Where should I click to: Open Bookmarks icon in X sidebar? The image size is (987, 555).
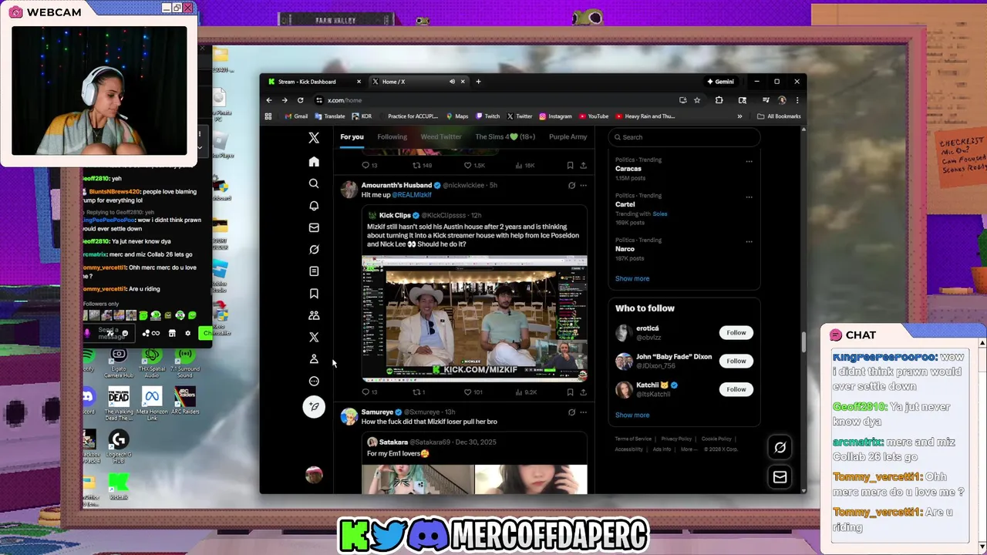pos(314,294)
